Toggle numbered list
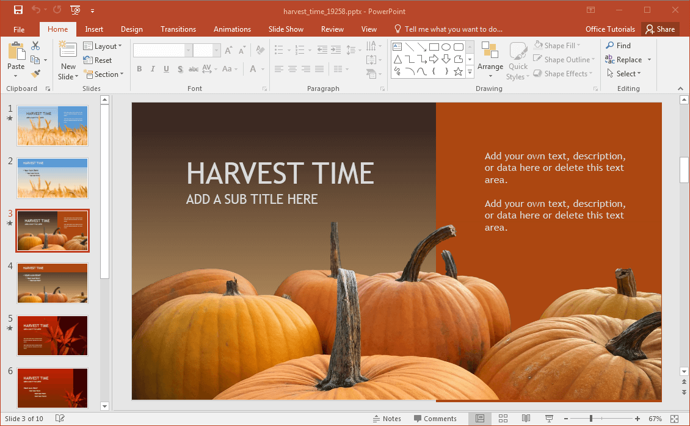 (x=300, y=49)
